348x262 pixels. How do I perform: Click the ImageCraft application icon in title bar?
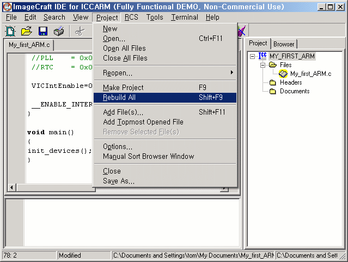(7, 7)
